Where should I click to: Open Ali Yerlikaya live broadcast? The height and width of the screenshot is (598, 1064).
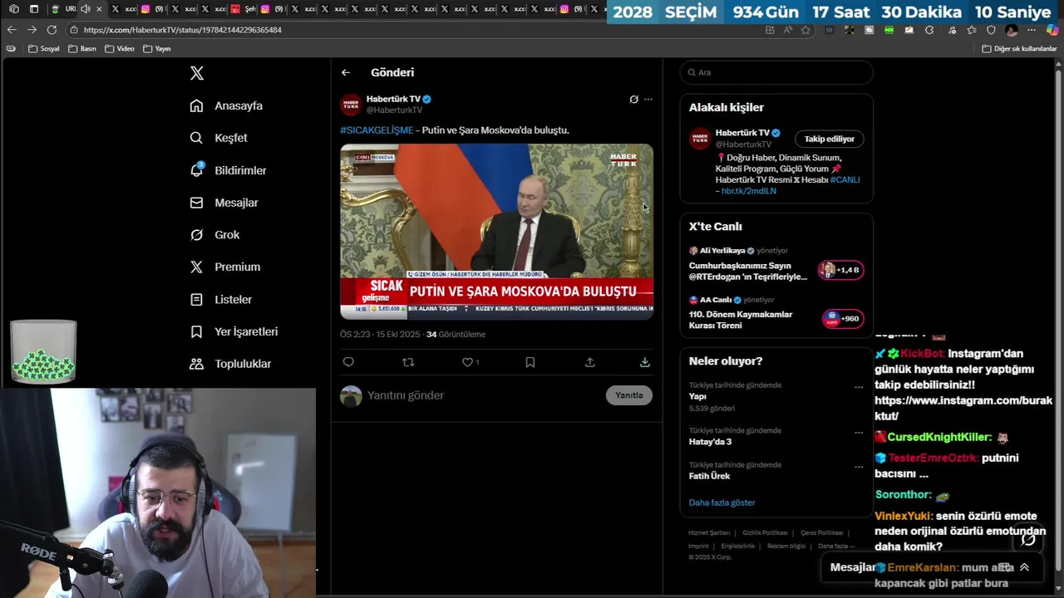tap(748, 265)
